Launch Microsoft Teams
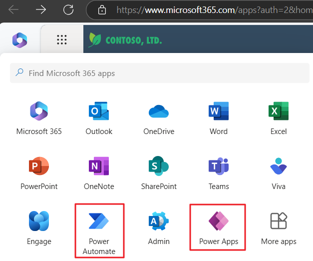The width and height of the screenshot is (313, 261). tap(219, 173)
